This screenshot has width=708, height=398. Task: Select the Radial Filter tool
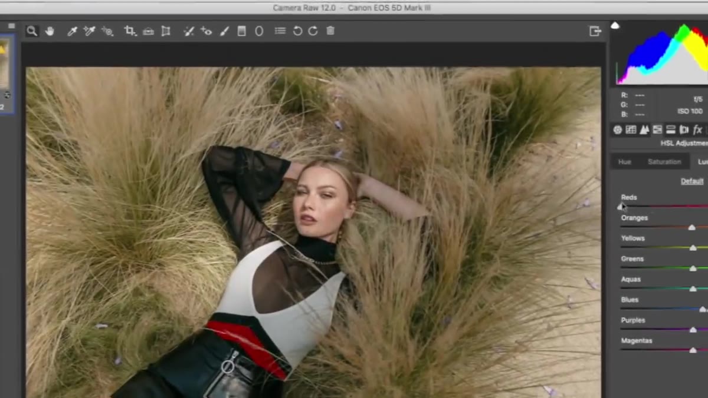pyautogui.click(x=259, y=31)
